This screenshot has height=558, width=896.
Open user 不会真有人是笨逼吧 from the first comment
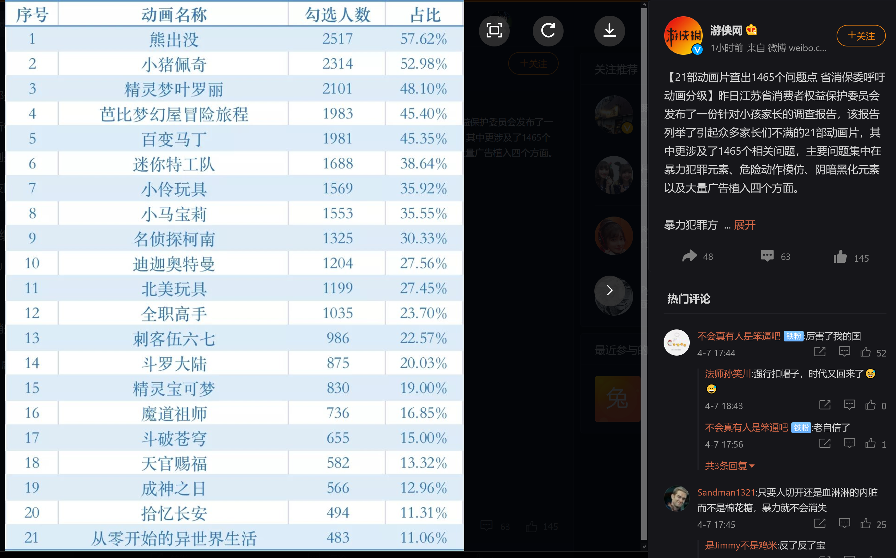click(x=738, y=336)
